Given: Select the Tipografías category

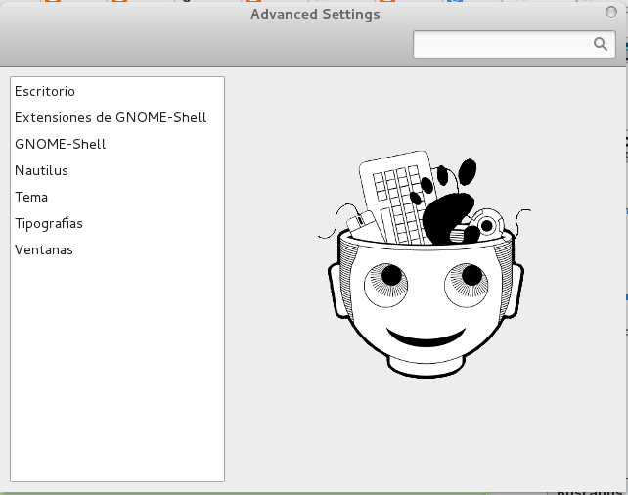Looking at the screenshot, I should [117, 223].
